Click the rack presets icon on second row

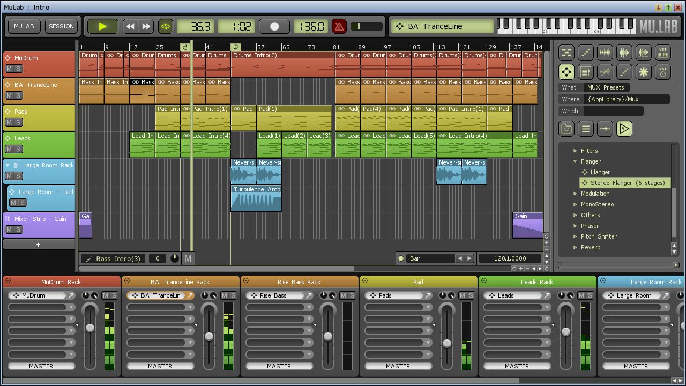[x=585, y=71]
